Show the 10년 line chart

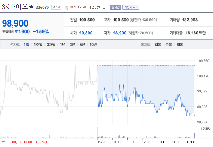click(x=93, y=45)
